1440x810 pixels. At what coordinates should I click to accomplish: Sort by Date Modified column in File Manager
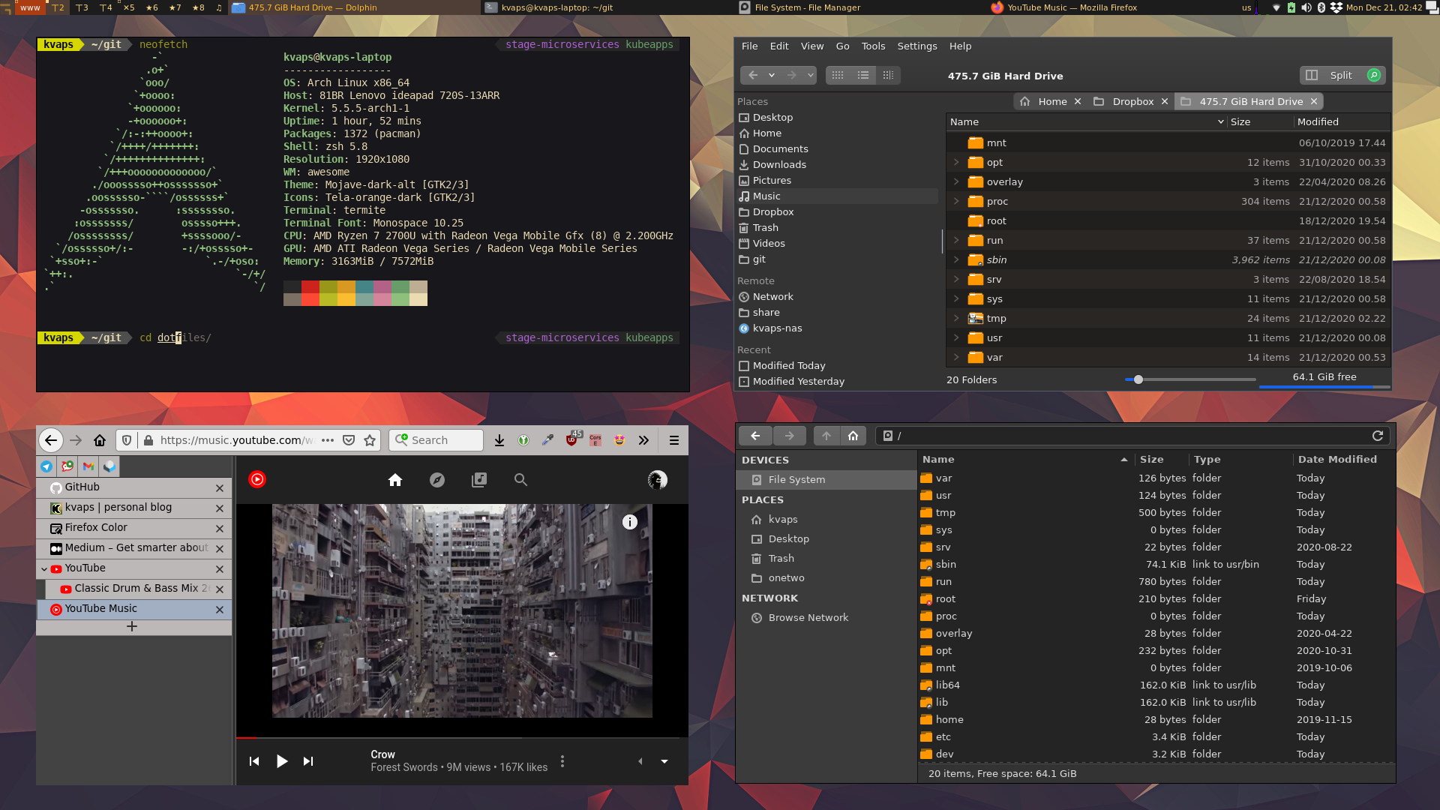tap(1337, 459)
